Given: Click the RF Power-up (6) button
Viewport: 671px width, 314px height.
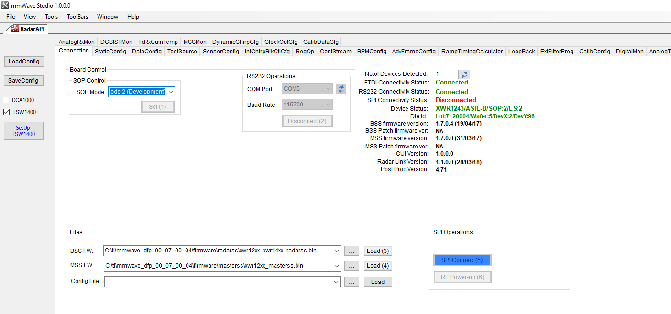Looking at the screenshot, I should 462,277.
